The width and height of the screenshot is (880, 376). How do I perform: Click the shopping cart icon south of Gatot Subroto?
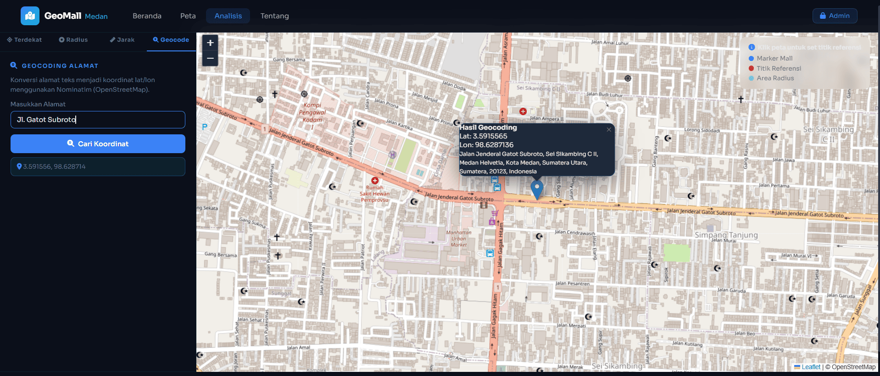(x=495, y=213)
